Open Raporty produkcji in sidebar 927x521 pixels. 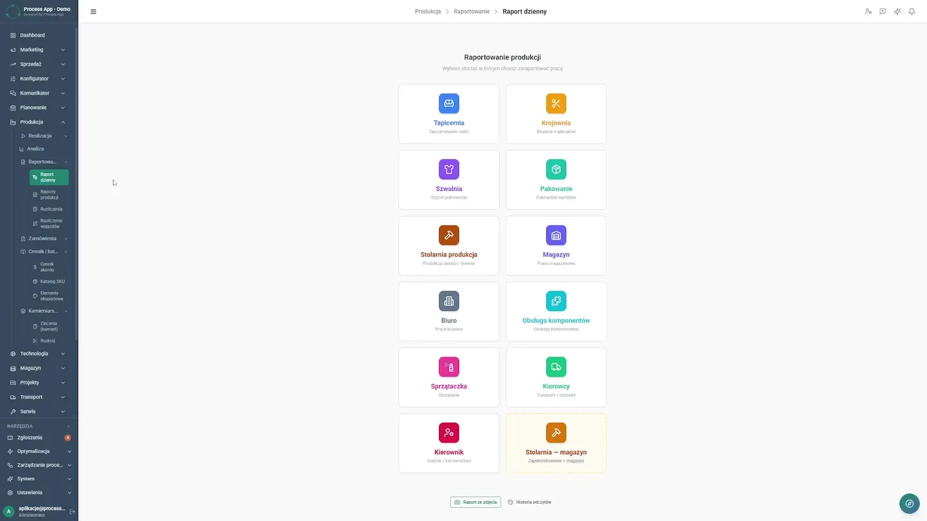(x=50, y=194)
